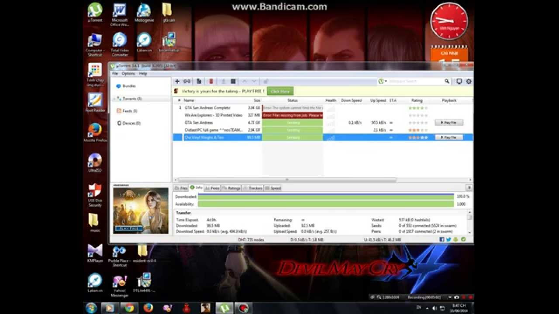Click Play File button for GTA San Andreas
559x314 pixels.
tap(449, 123)
